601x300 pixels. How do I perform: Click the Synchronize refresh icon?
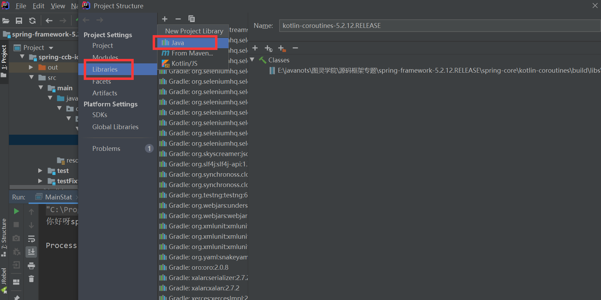[32, 21]
